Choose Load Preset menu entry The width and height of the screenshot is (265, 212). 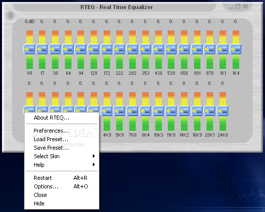coord(62,139)
